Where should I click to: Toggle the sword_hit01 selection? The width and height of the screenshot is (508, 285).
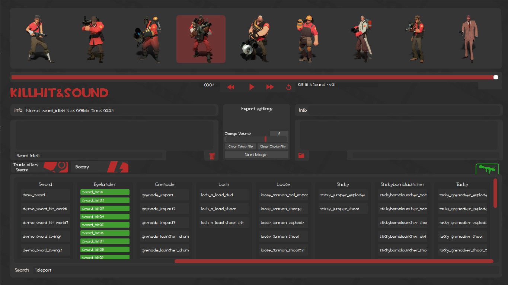pyautogui.click(x=105, y=192)
